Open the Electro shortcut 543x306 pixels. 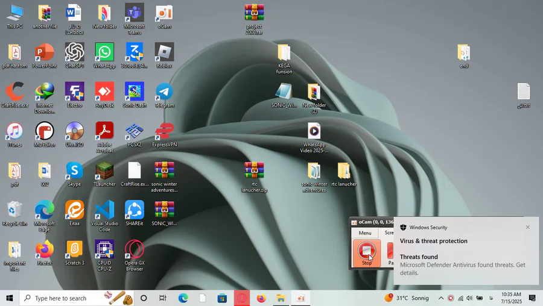[x=74, y=95]
